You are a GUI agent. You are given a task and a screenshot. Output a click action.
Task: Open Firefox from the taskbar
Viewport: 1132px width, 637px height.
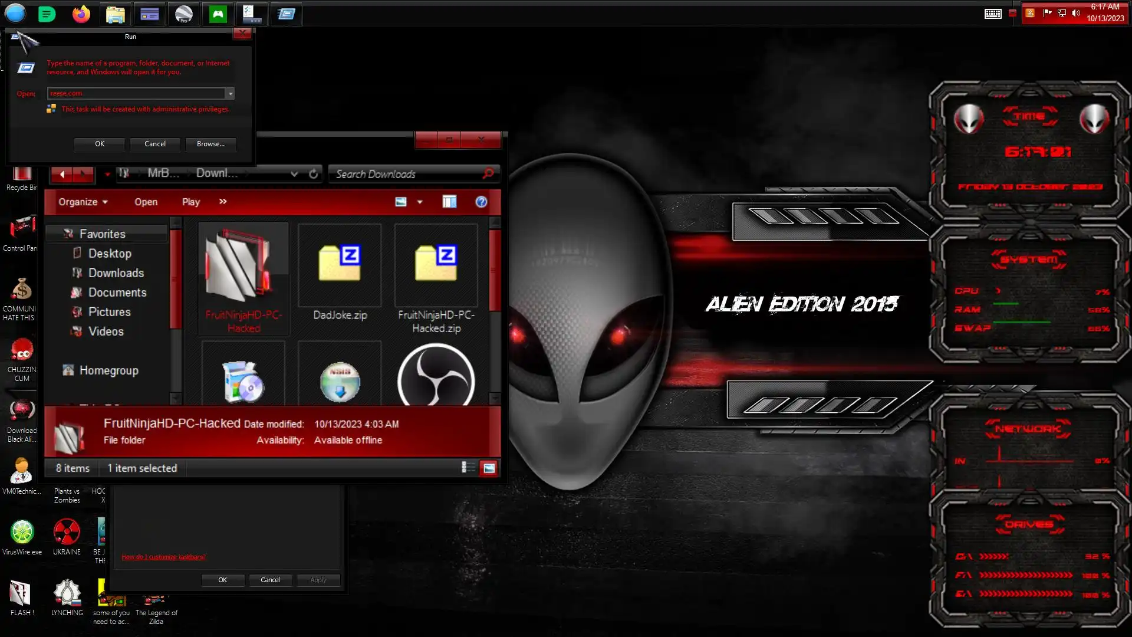pyautogui.click(x=81, y=14)
